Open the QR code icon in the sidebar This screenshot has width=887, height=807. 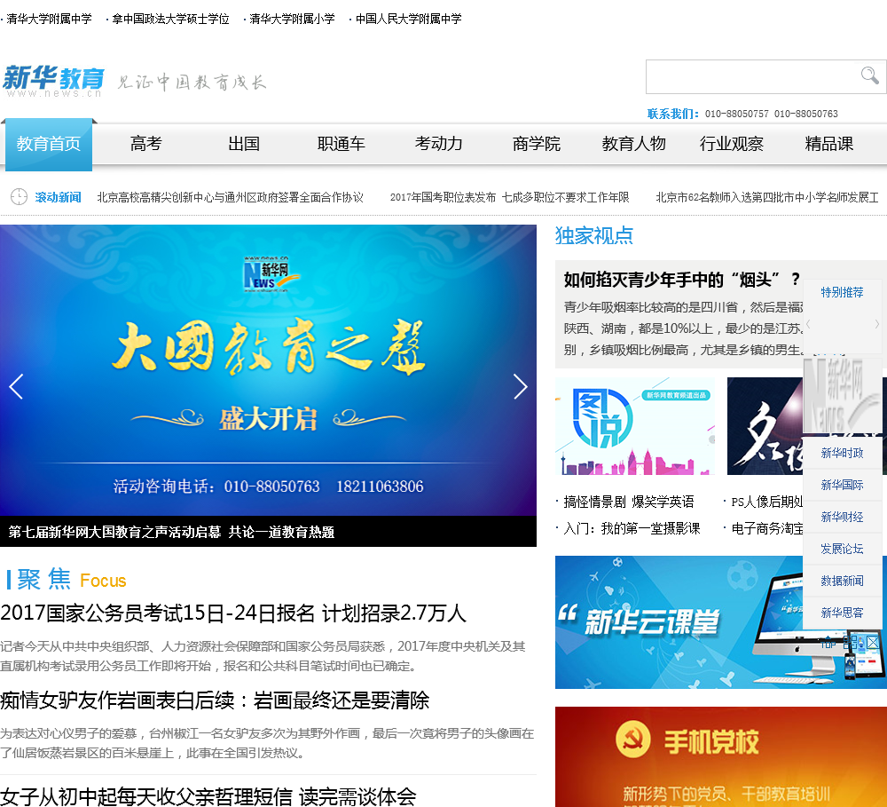pos(850,642)
